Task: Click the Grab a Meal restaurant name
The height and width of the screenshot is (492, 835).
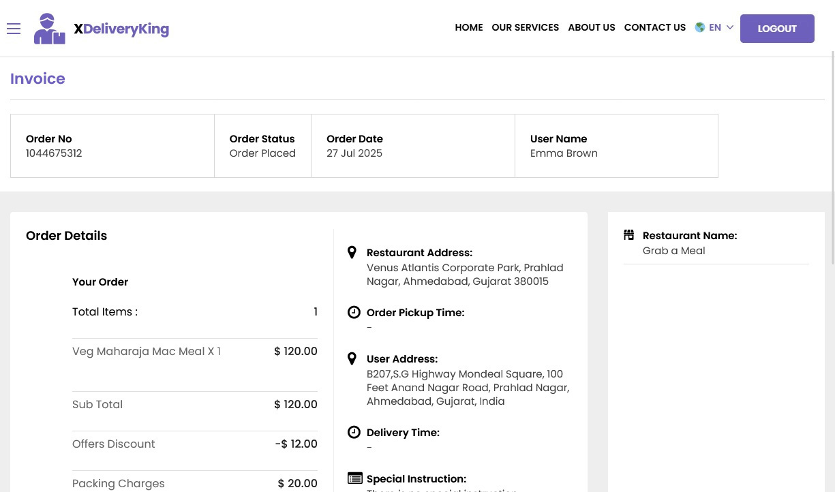Action: click(673, 251)
